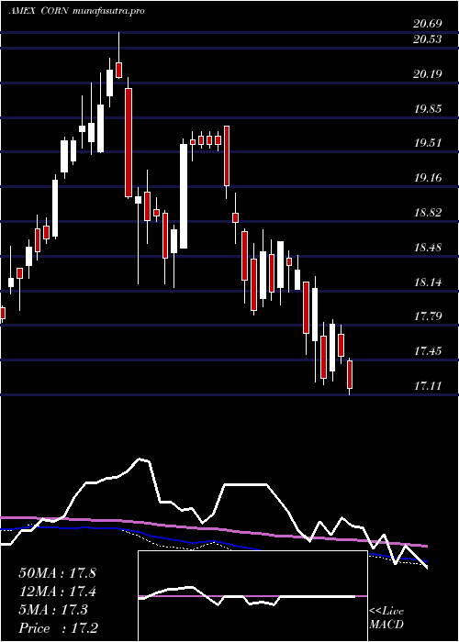Click the 19.51 price axis label

tap(428, 143)
